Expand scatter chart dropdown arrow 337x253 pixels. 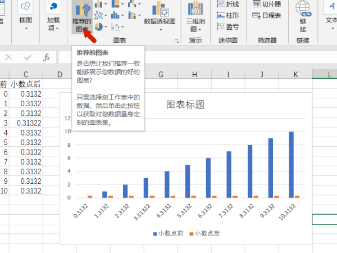[122, 26]
